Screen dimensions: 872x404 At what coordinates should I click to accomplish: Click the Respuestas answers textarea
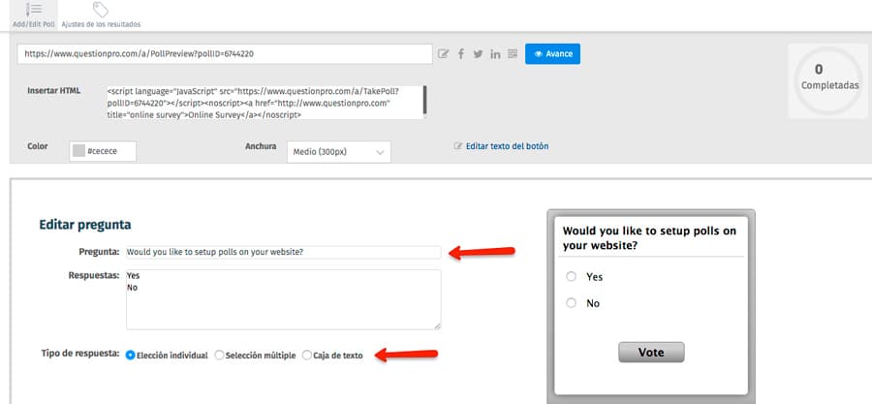point(284,299)
